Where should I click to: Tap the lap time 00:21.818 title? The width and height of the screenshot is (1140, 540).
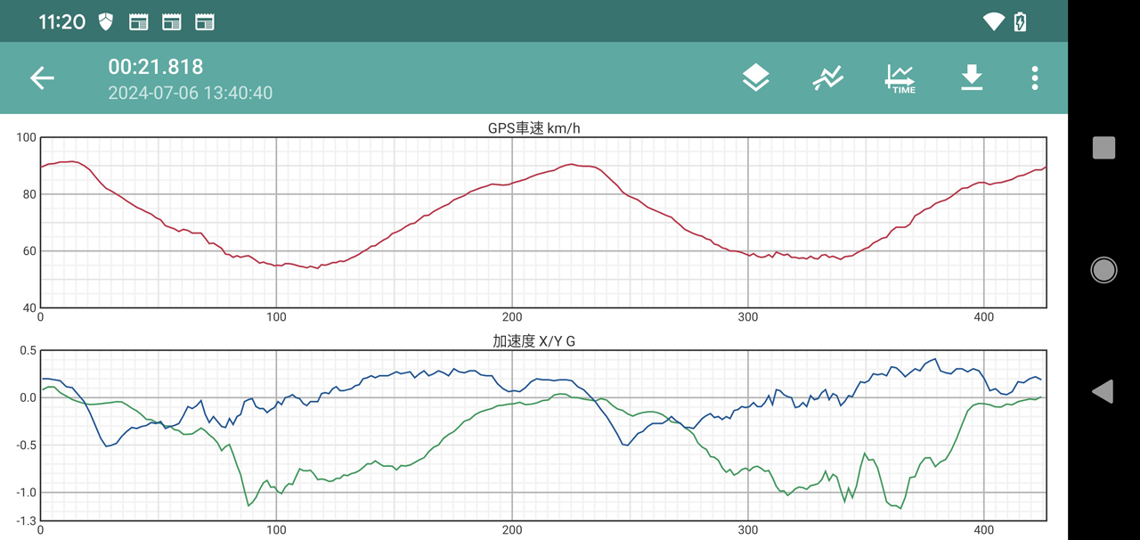point(156,67)
